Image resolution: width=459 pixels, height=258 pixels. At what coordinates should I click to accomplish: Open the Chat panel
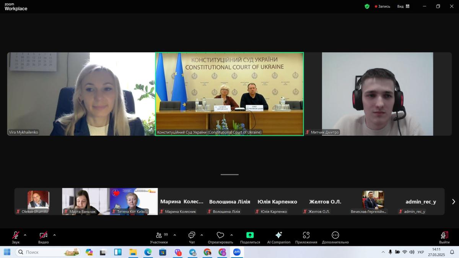click(x=192, y=237)
